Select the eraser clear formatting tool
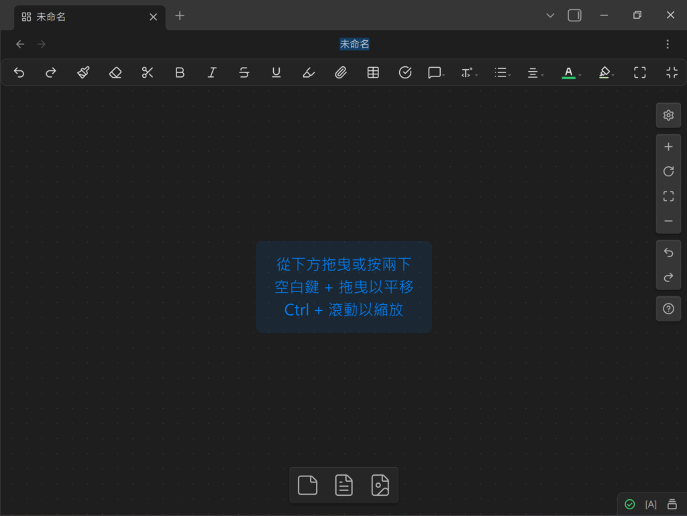Image resolution: width=687 pixels, height=516 pixels. [115, 72]
